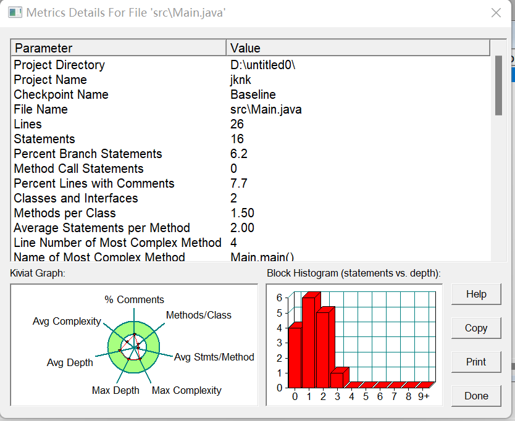The height and width of the screenshot is (421, 515).
Task: Select the Checkpoint Name row
Action: pyautogui.click(x=252, y=94)
